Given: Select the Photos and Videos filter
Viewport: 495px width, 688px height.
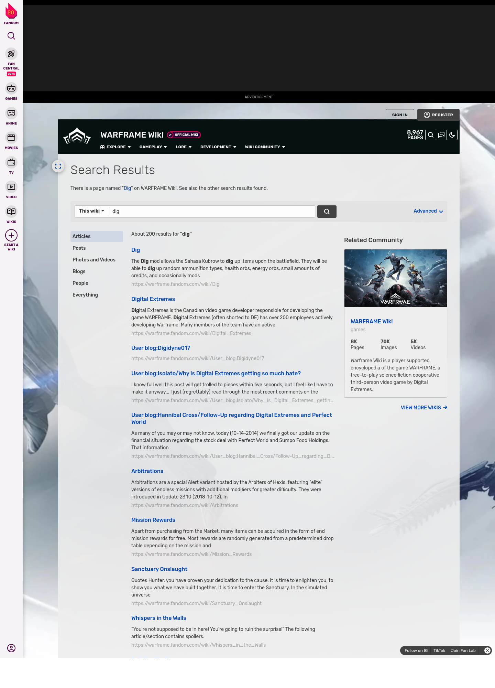Looking at the screenshot, I should pyautogui.click(x=94, y=260).
